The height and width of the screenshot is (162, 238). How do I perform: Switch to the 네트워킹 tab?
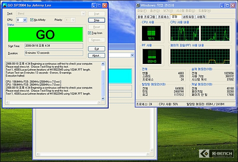[188, 17]
